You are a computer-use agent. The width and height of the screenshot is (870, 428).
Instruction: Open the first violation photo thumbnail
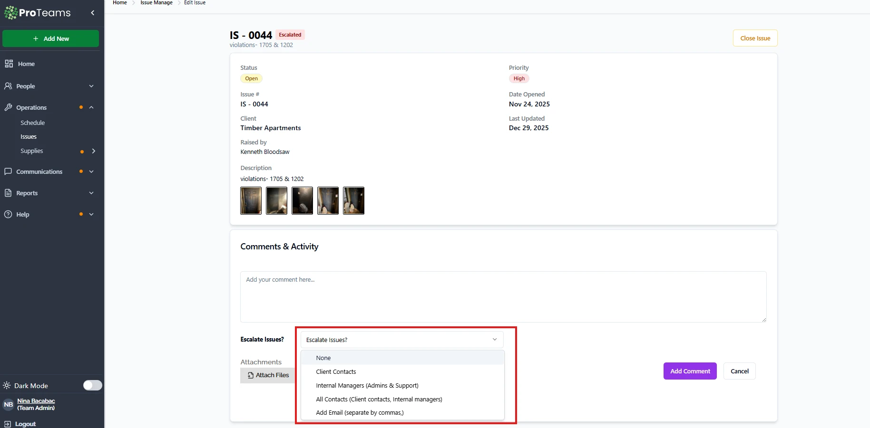(x=251, y=200)
